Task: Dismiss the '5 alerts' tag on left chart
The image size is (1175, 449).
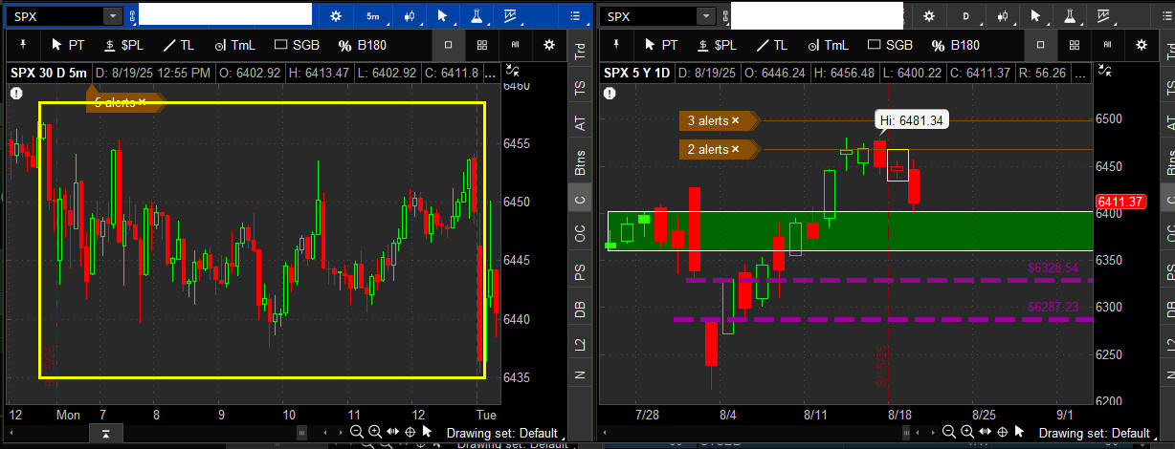Action: tap(142, 102)
